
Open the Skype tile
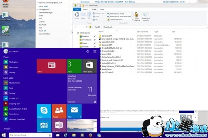click(x=44, y=112)
